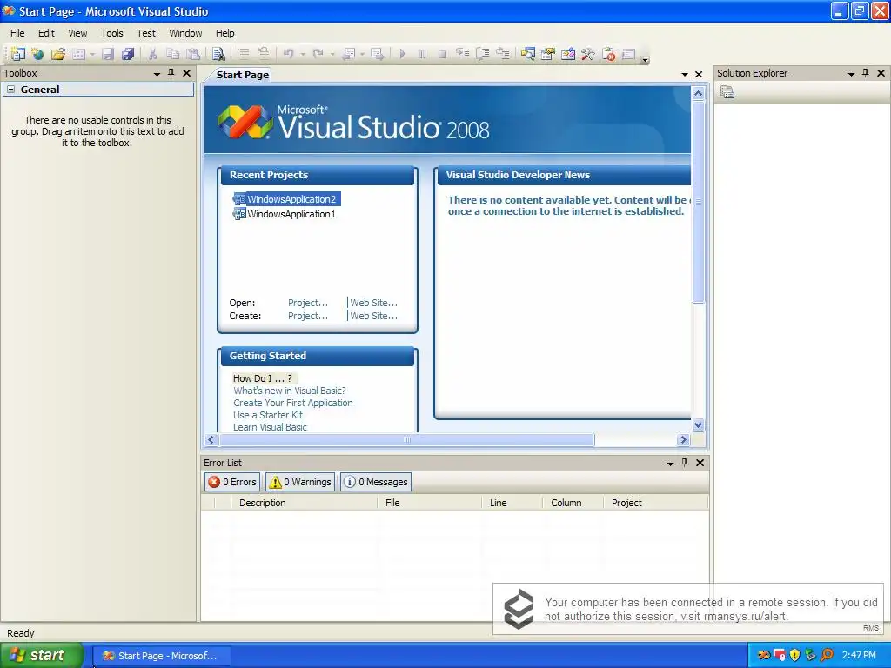Click the Cut scissors icon

click(152, 54)
